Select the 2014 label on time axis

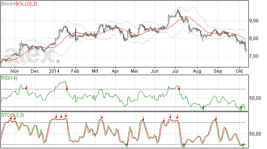(54, 71)
